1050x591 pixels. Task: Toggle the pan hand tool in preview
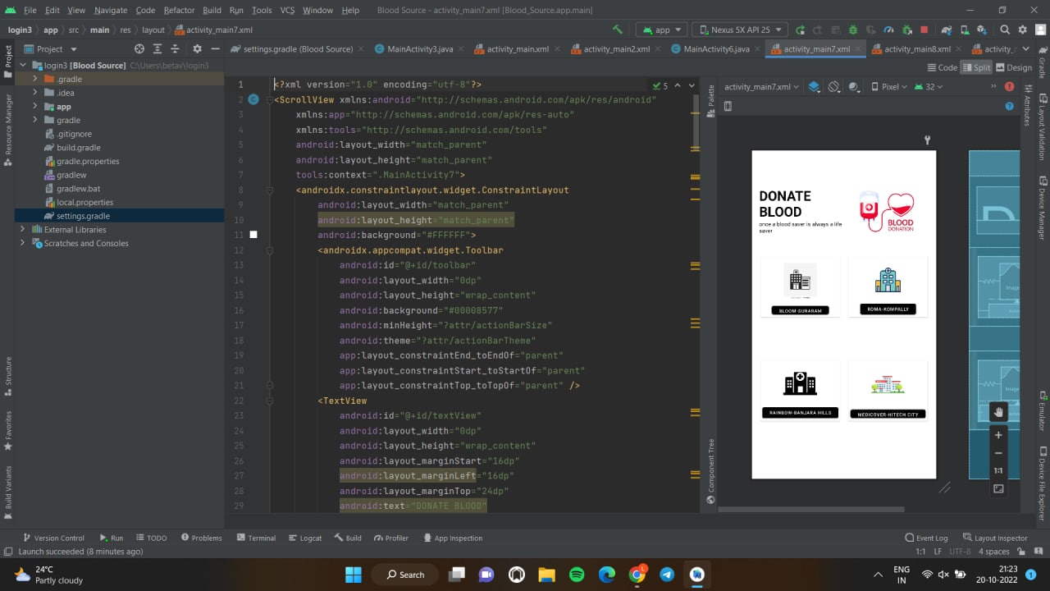998,410
